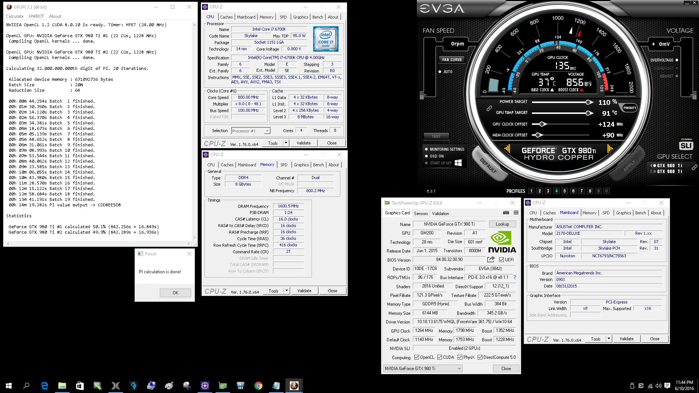Launch the Windows Store taskbar icon
Screen dimensions: 699x393
[x=80, y=386]
